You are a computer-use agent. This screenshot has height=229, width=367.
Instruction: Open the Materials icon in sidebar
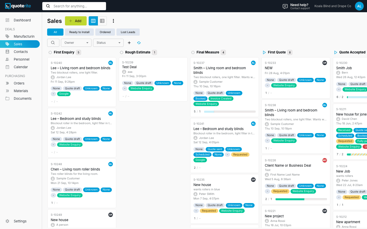[7, 91]
